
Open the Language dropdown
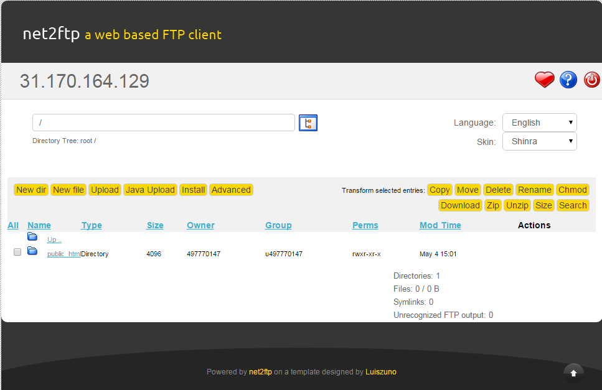click(539, 123)
